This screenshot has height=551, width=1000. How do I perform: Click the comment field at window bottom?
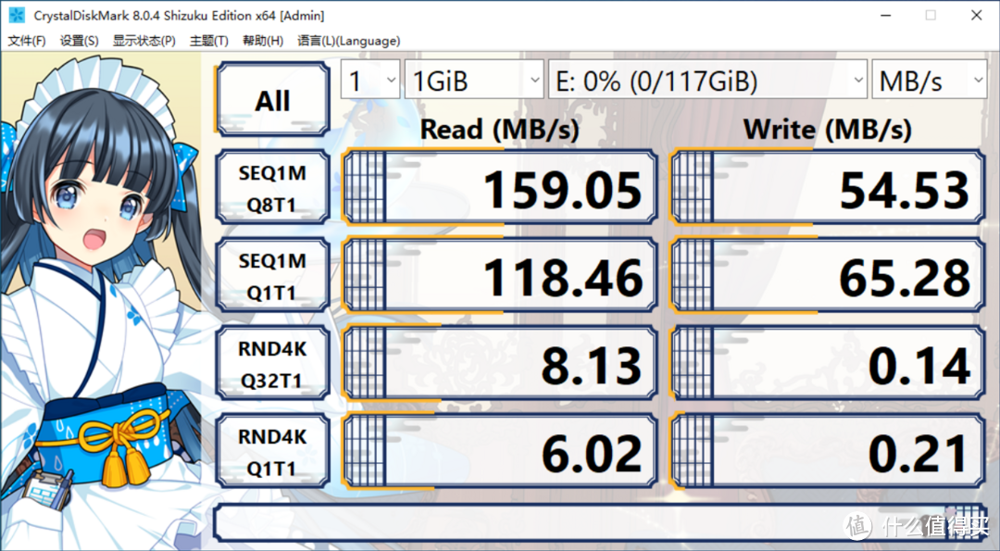coord(601,522)
